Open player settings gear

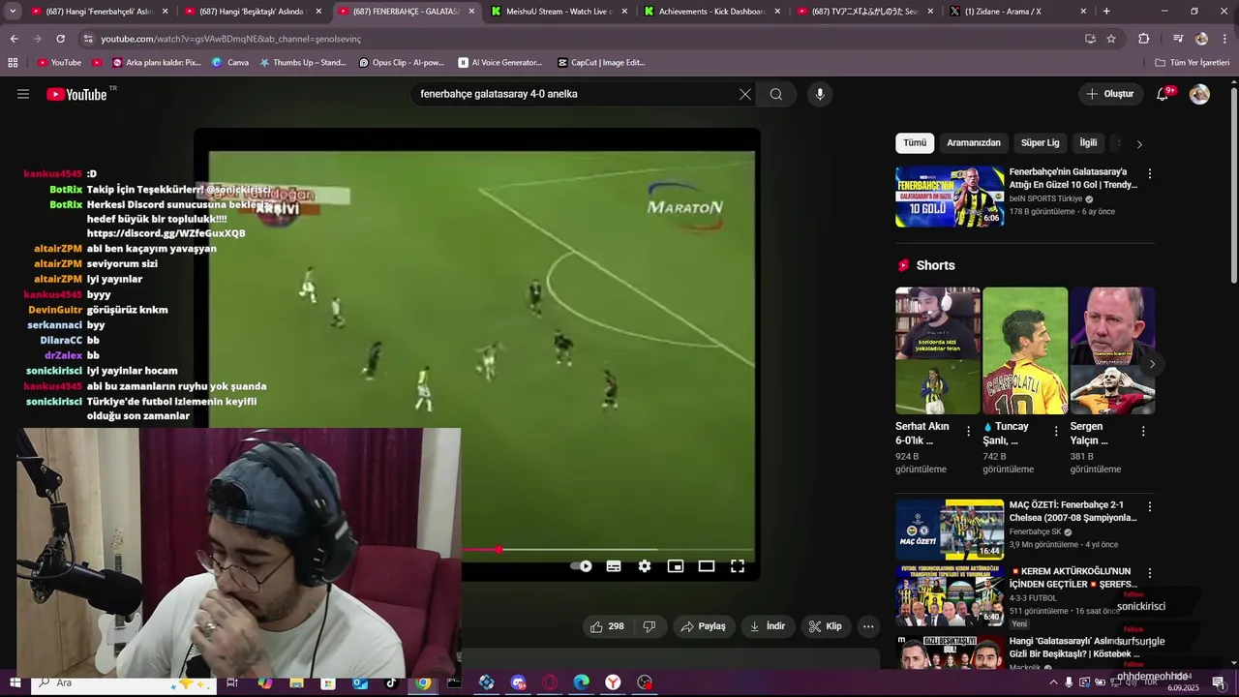[x=645, y=566]
